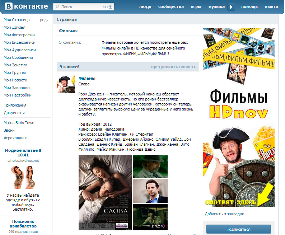Viewport: 285px width, 235px height.
Task: Click the pirate avatar next to the post
Action: (66, 84)
